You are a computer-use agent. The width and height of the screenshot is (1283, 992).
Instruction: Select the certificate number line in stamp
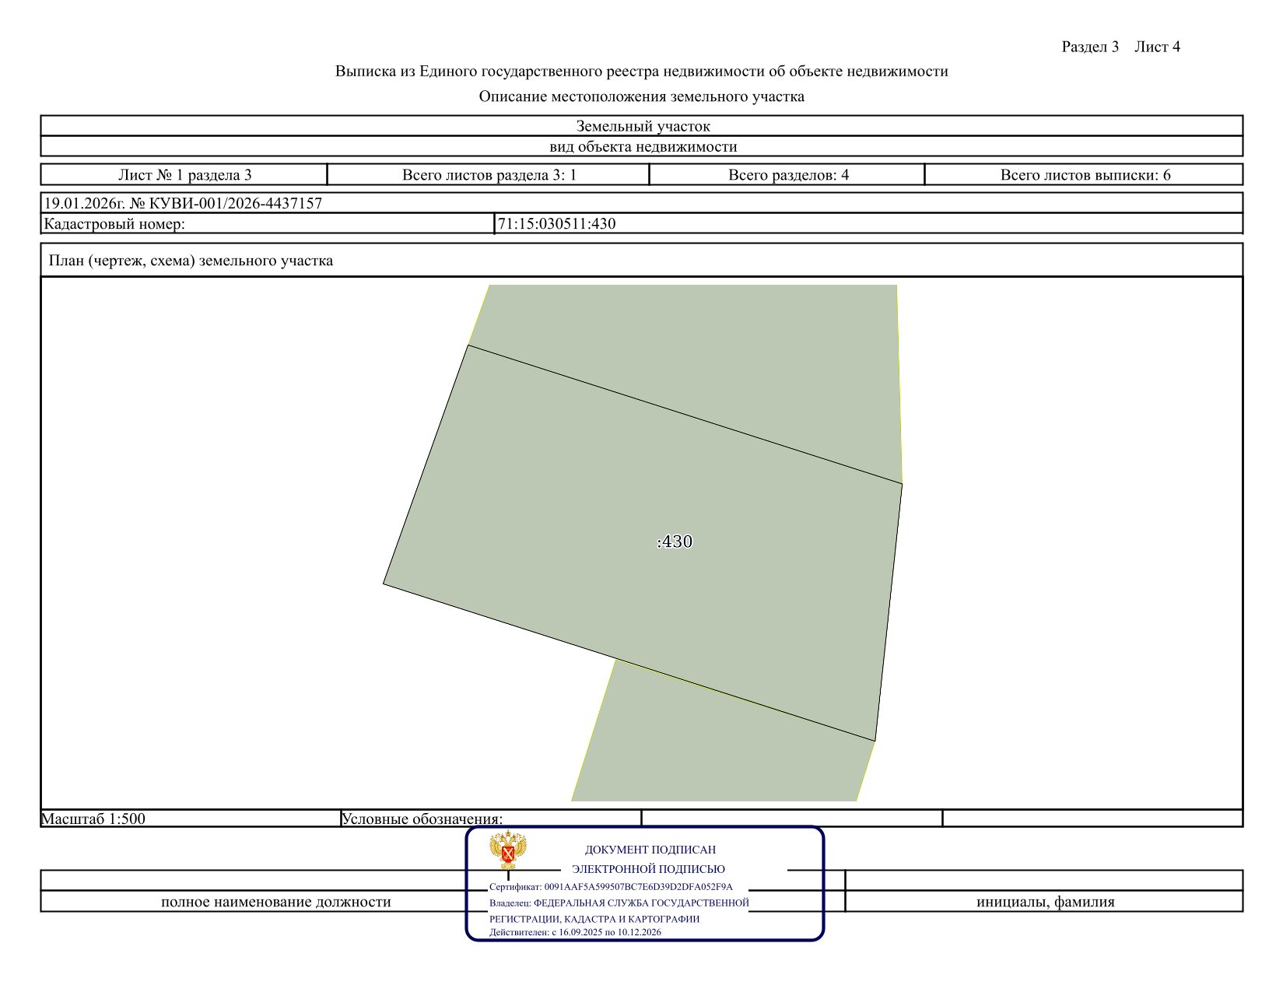611,887
